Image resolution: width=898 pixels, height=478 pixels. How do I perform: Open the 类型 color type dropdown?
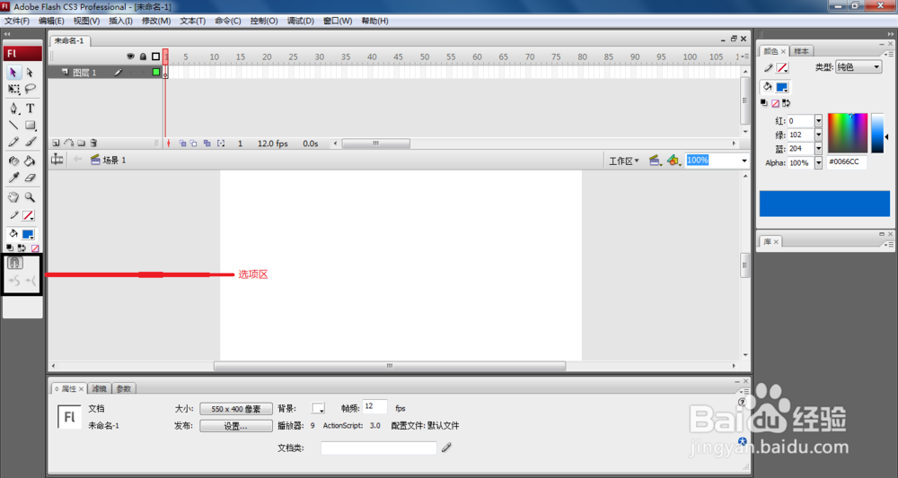(x=858, y=67)
